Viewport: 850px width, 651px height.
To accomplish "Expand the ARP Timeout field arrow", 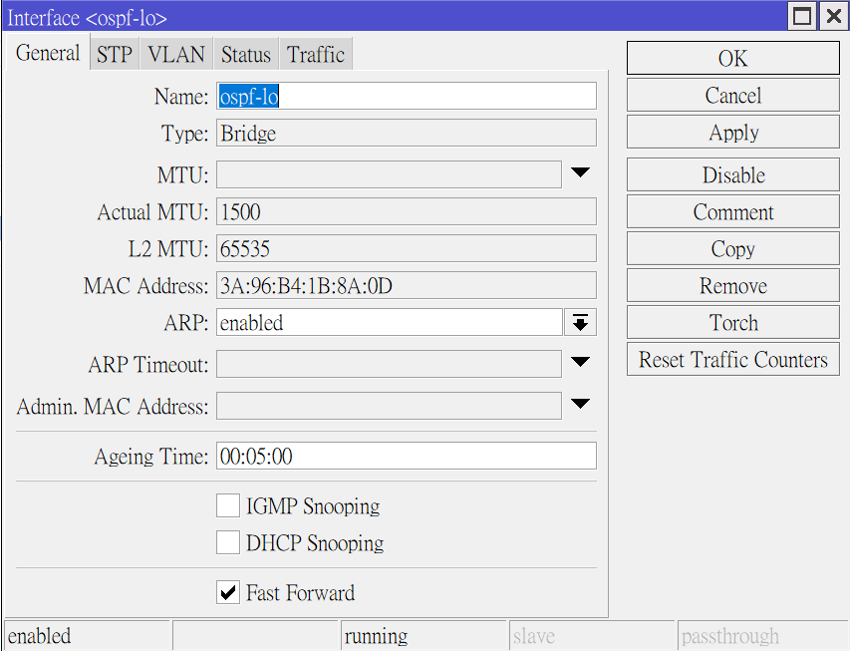I will pos(580,363).
